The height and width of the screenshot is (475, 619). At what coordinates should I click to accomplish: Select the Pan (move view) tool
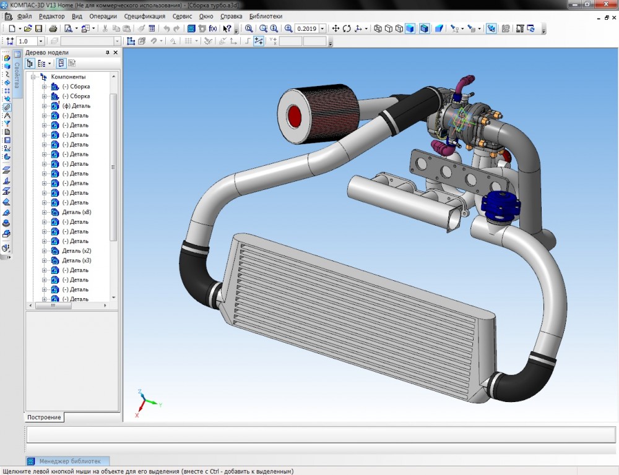[335, 28]
